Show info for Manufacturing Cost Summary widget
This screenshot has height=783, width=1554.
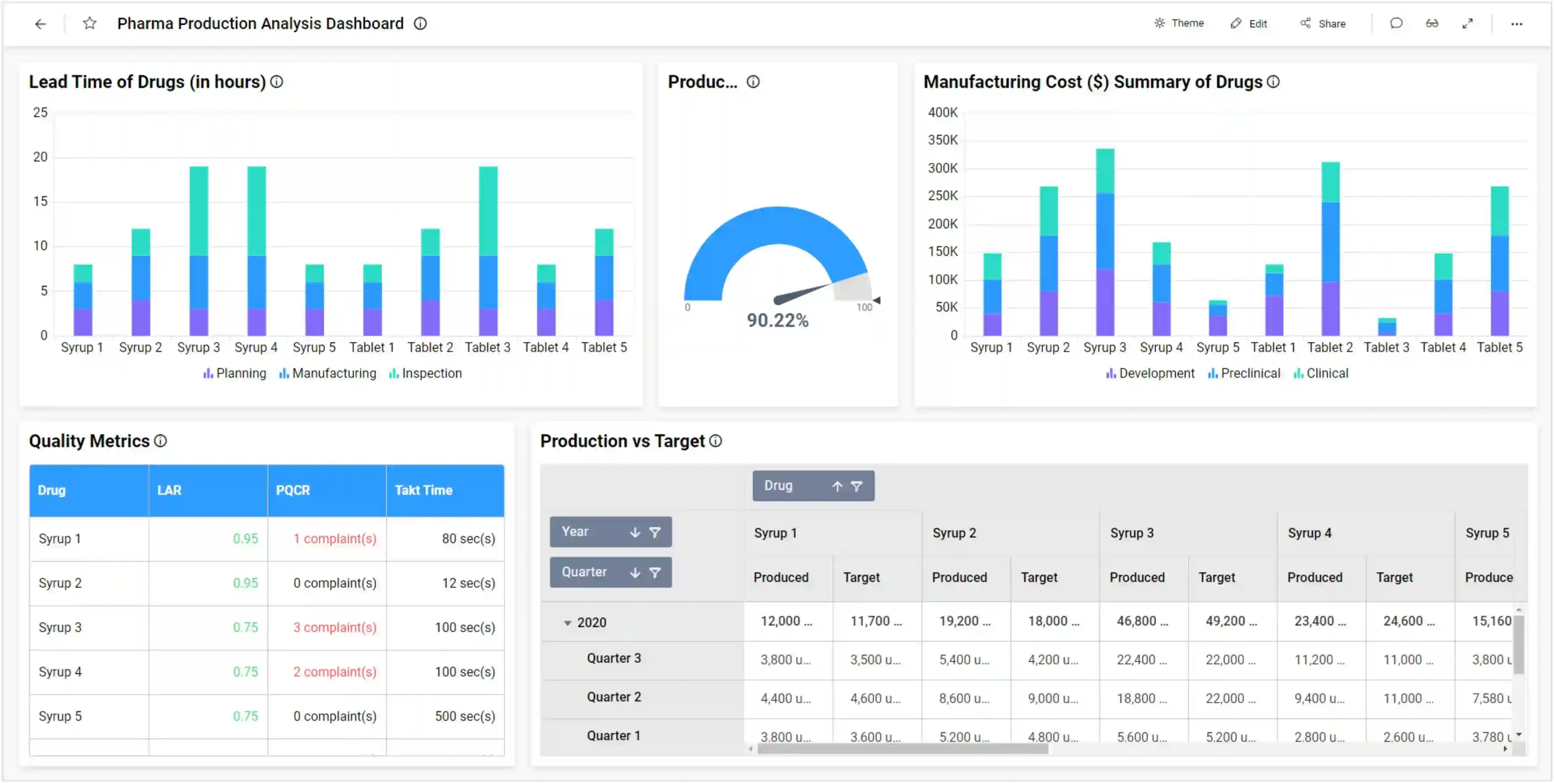click(x=1273, y=82)
